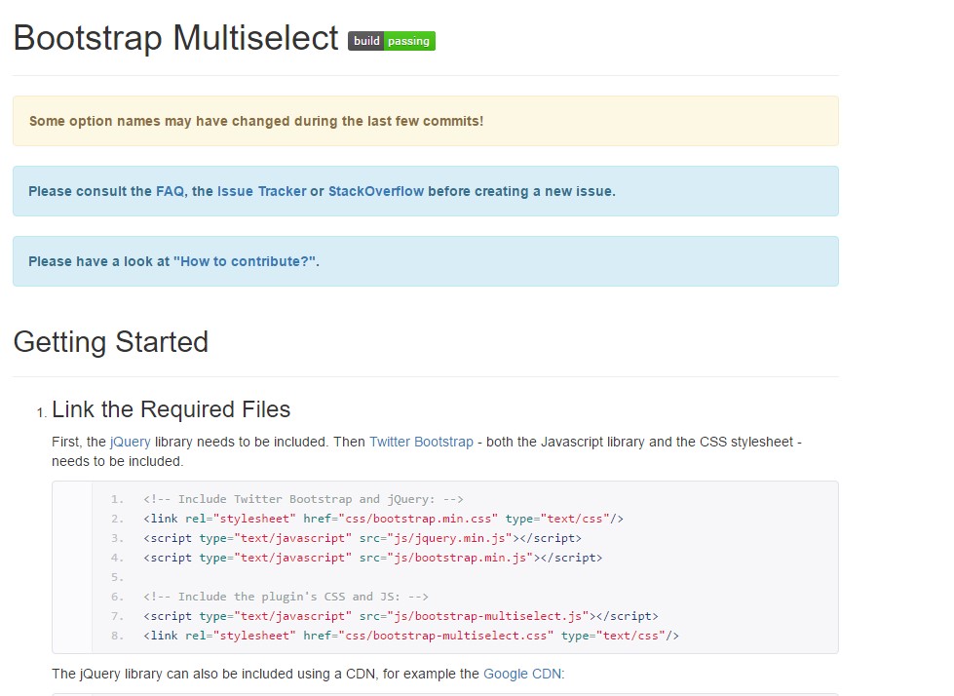Screen dimensions: 954x696
Task: Click the build passing status badge
Action: (x=392, y=41)
